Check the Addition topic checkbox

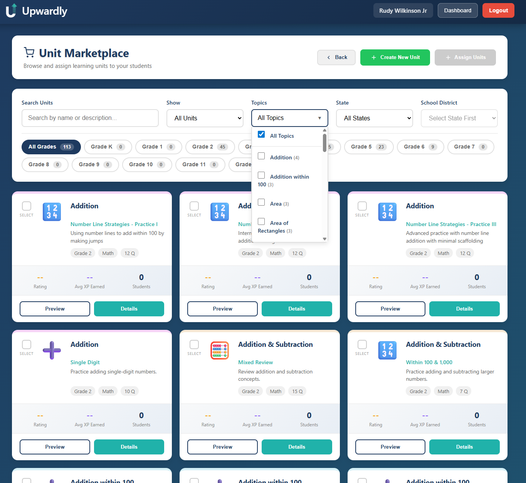click(261, 156)
